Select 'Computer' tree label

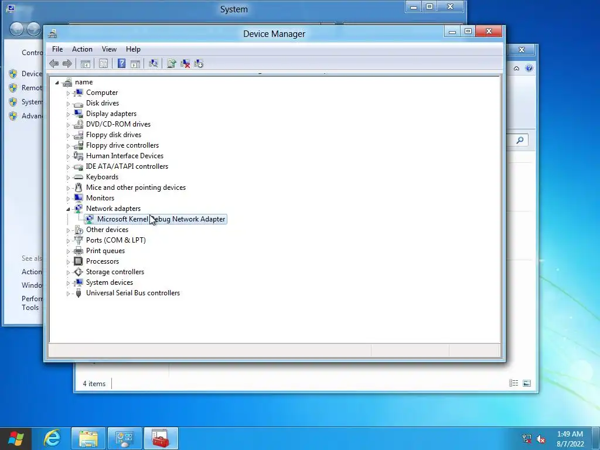tap(102, 93)
